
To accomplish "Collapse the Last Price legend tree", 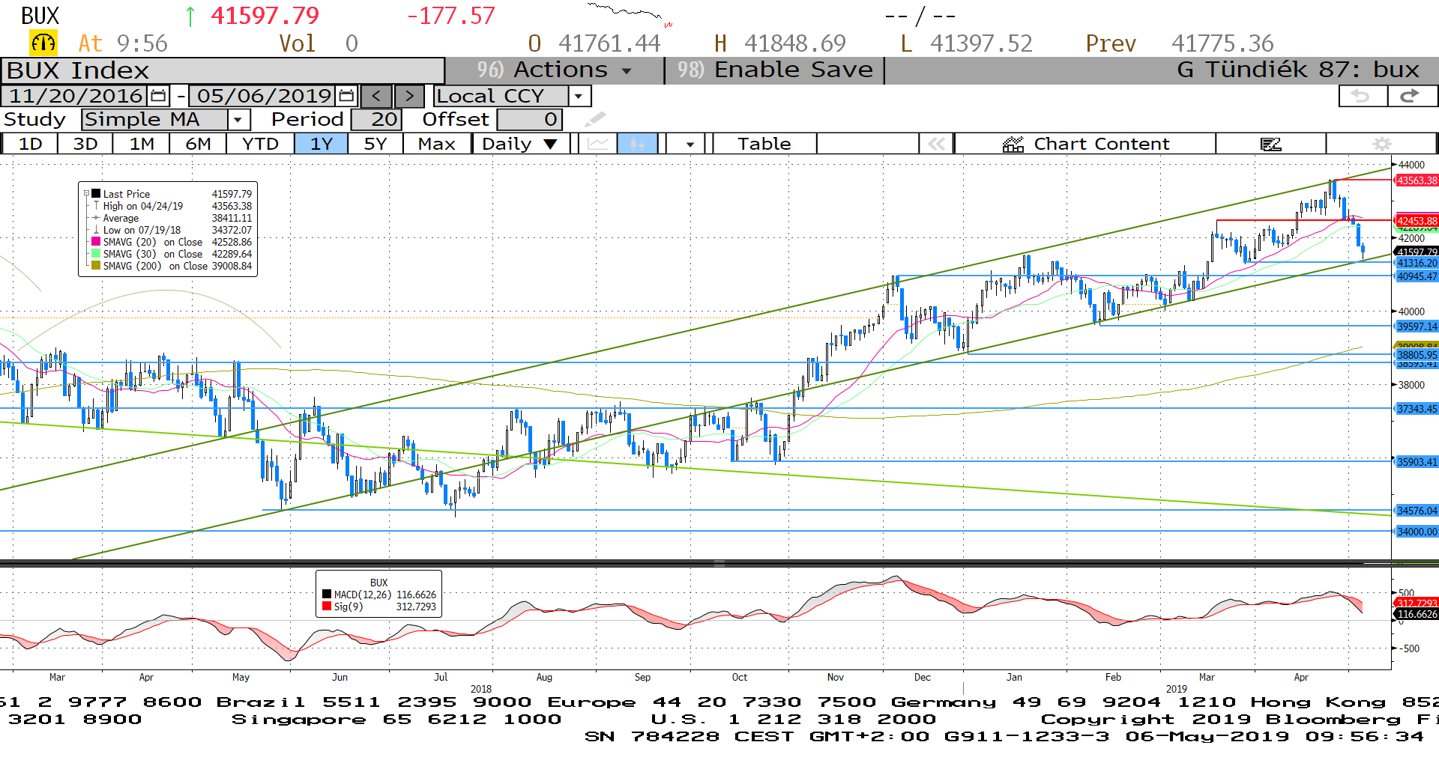I will point(87,194).
